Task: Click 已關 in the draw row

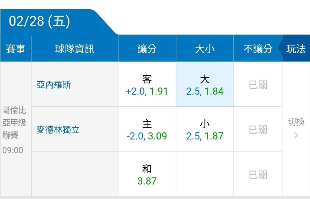Action: pos(258,175)
